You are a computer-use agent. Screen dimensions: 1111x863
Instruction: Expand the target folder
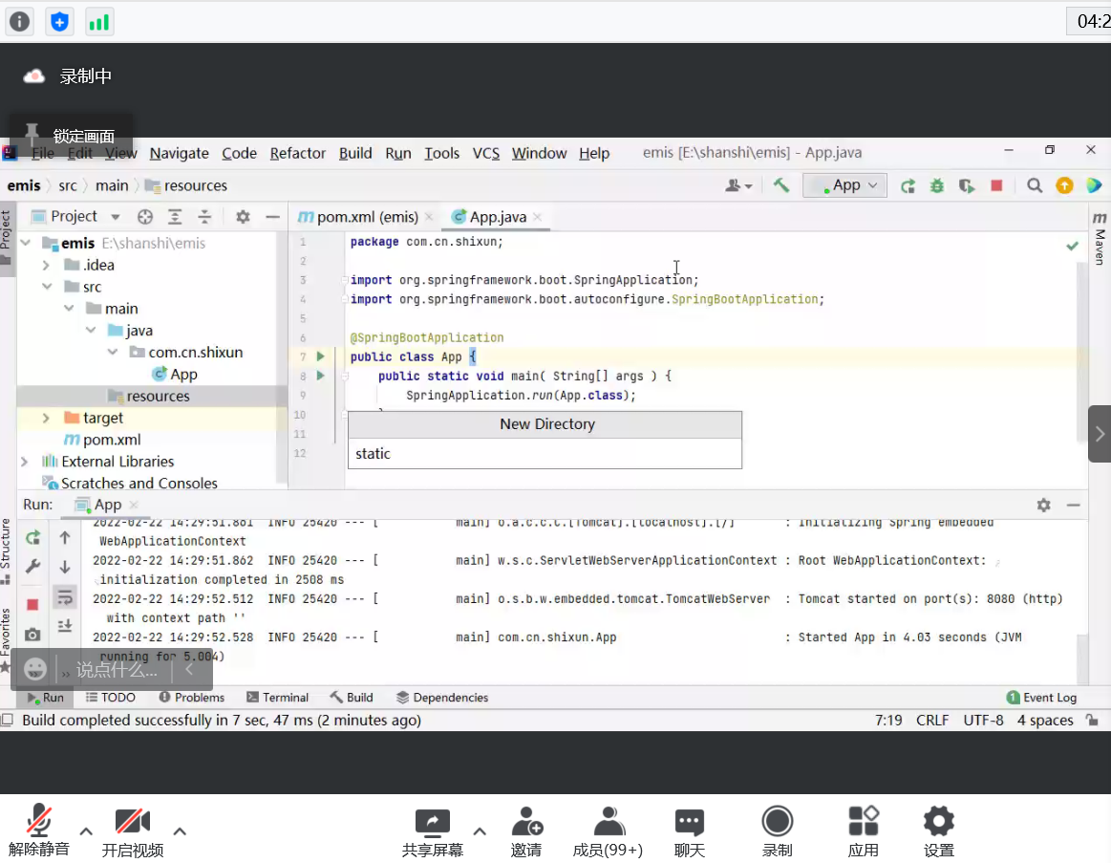point(46,418)
